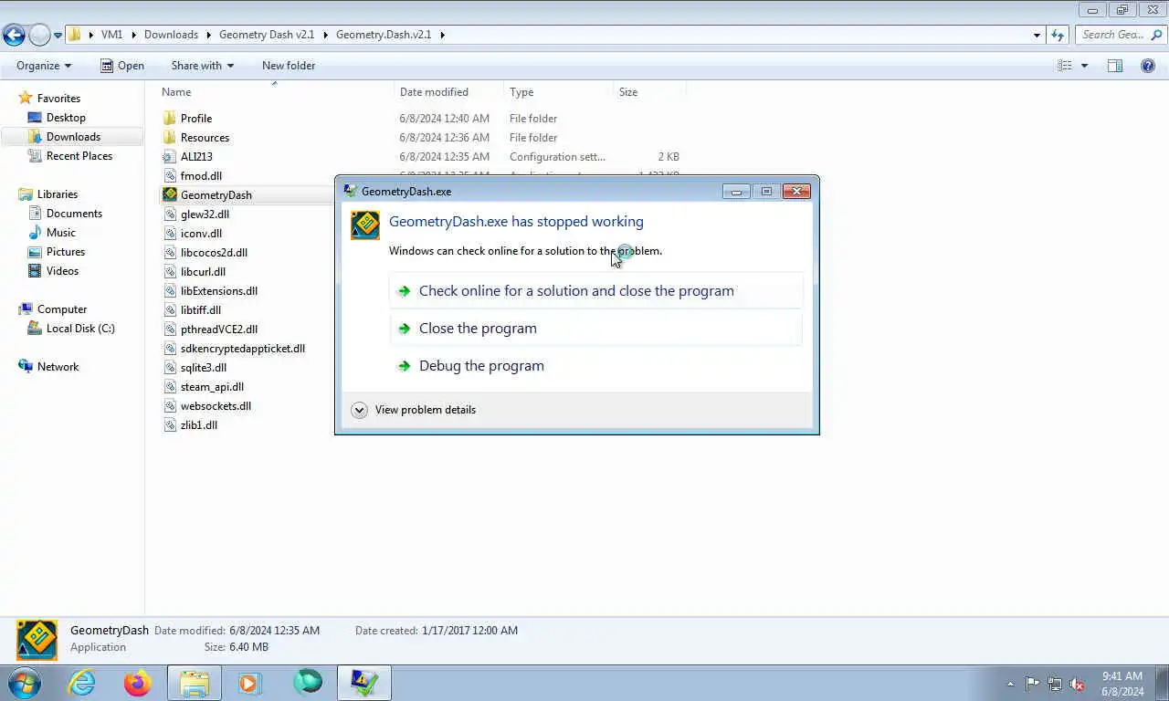Select the sdkencryptedappticket.dll file
1169x701 pixels.
pos(243,349)
